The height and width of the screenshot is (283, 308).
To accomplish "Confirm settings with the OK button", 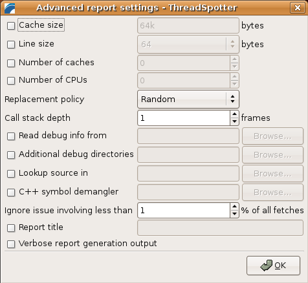I will (x=273, y=266).
